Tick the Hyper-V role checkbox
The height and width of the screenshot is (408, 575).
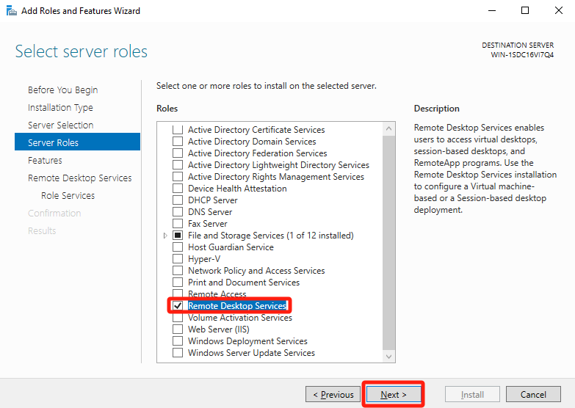point(177,259)
